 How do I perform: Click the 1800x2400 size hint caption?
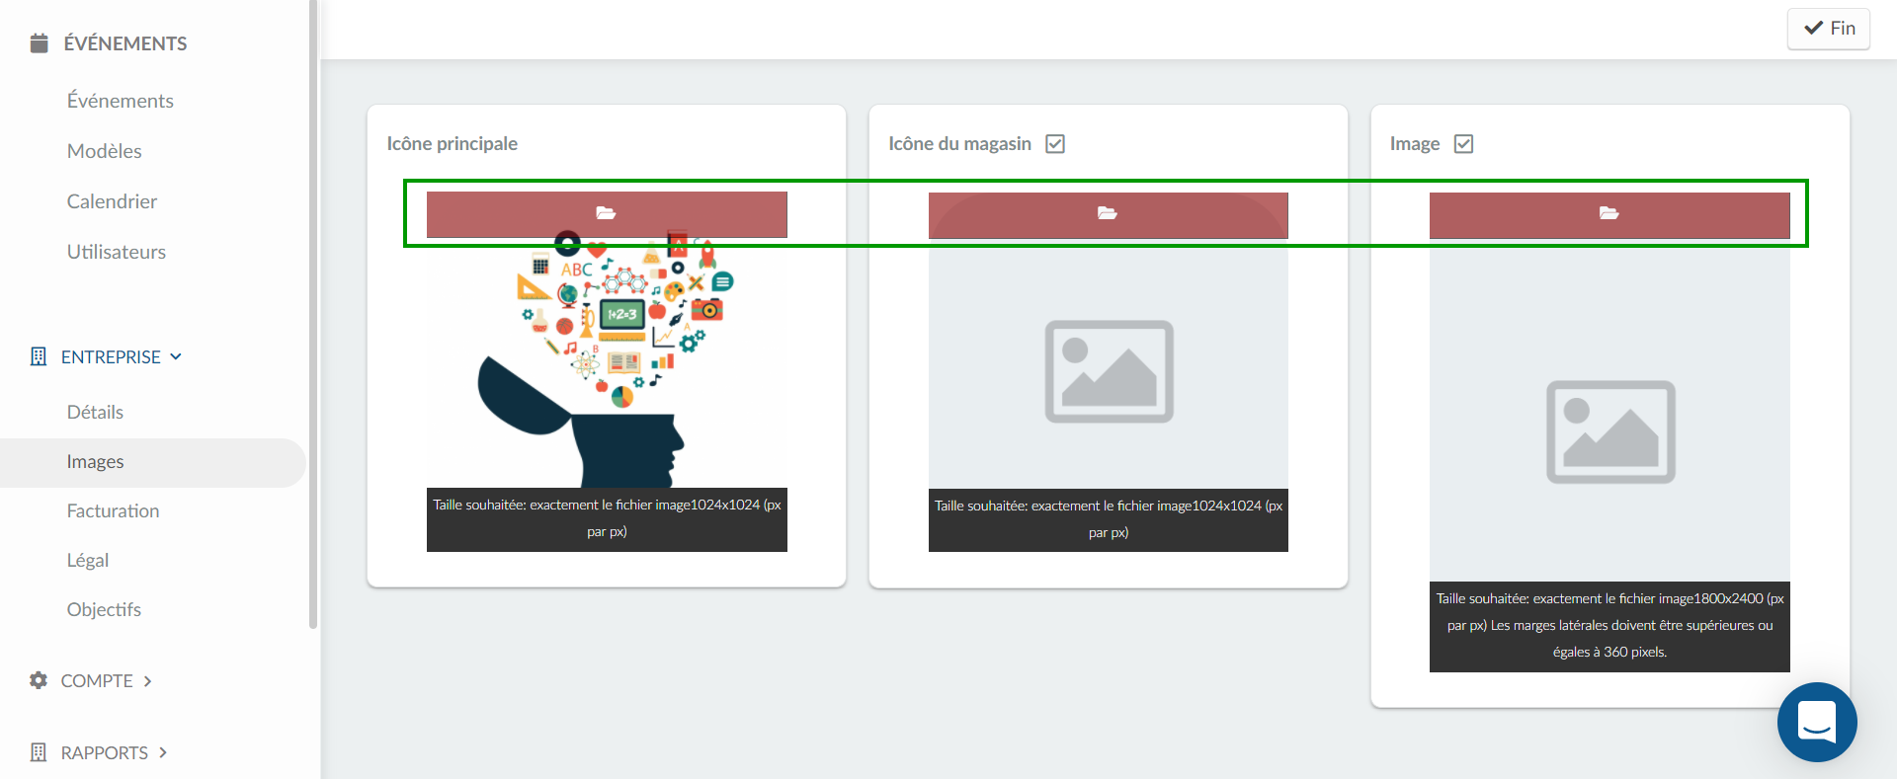1609,626
